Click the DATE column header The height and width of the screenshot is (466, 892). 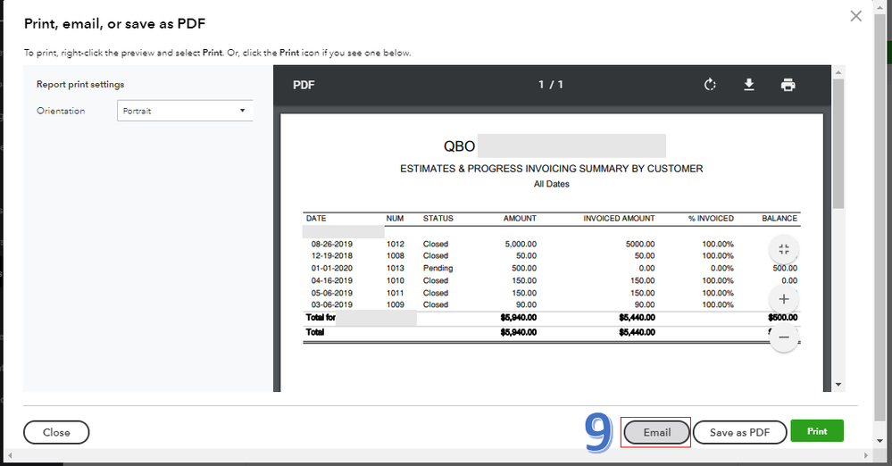pyautogui.click(x=316, y=219)
